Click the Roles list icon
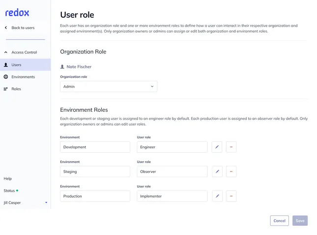This screenshot has width=317, height=235. click(x=6, y=89)
